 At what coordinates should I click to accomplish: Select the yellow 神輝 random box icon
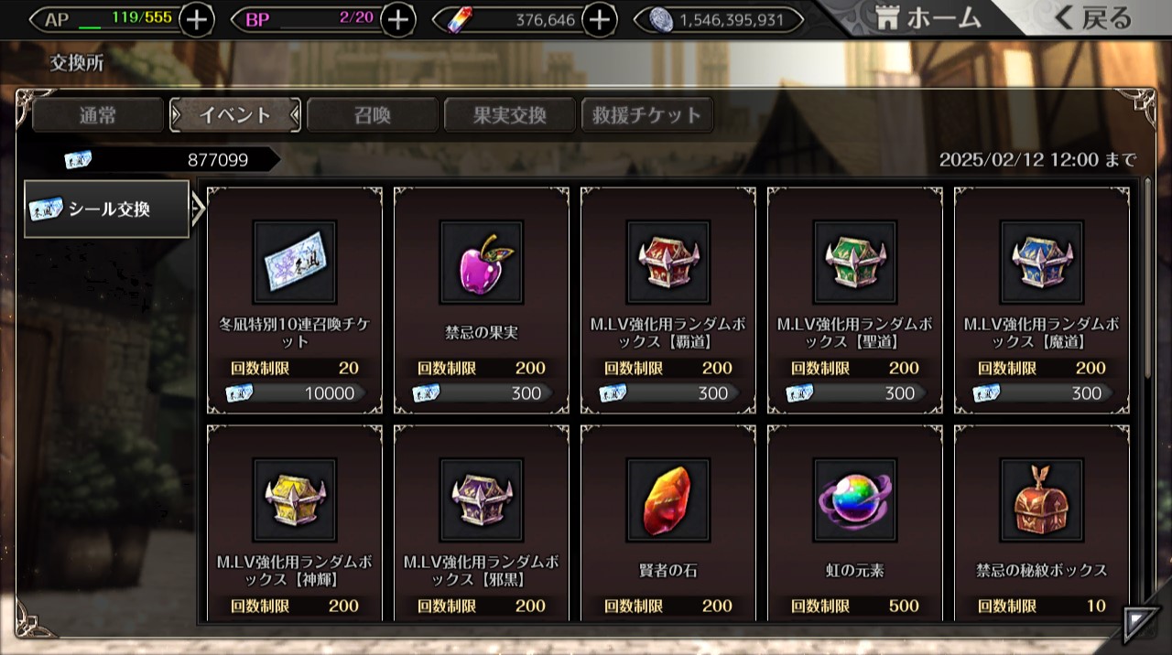point(295,499)
